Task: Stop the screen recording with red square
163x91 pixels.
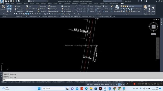Action: tap(134, 84)
